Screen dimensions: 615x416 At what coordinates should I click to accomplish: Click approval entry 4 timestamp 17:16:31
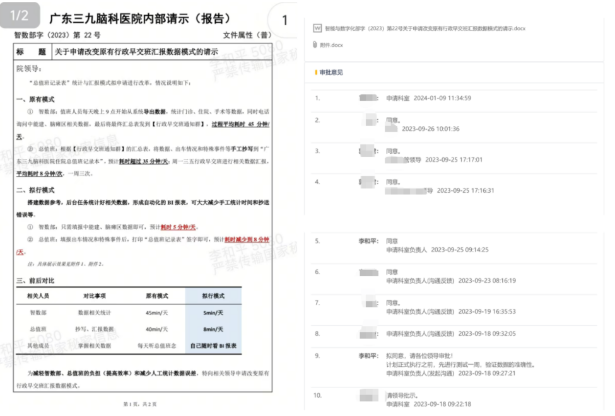coord(466,190)
